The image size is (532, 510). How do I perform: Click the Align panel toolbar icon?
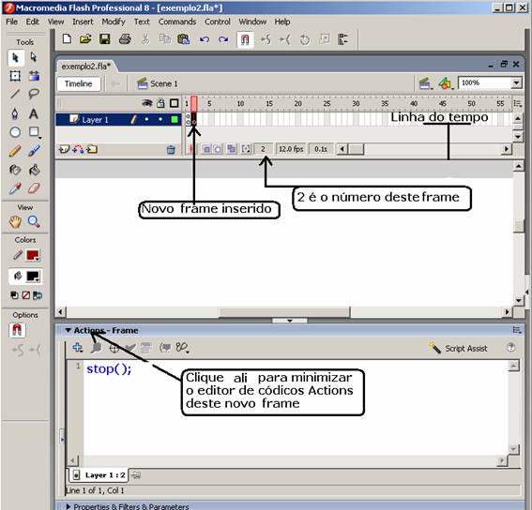pos(343,39)
